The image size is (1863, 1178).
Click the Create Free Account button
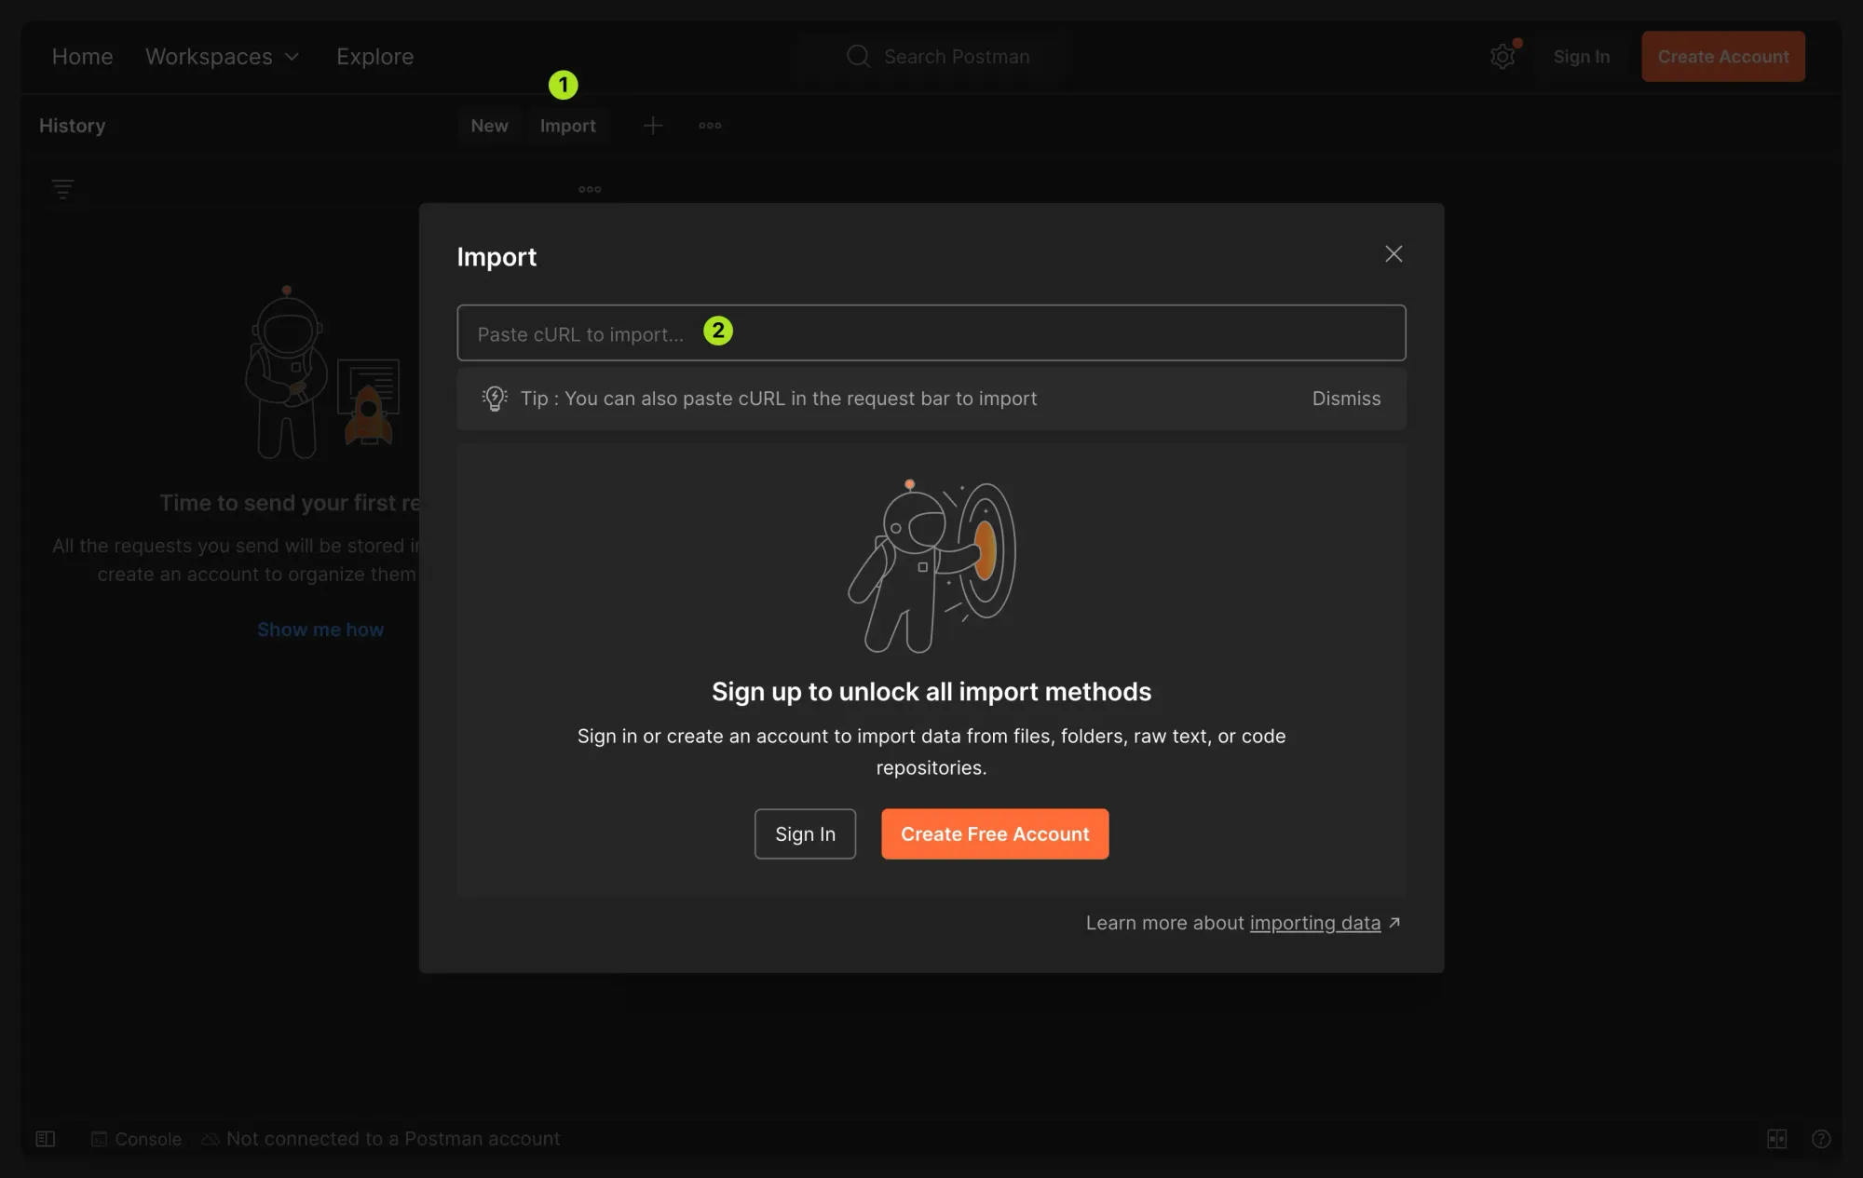[x=994, y=833]
